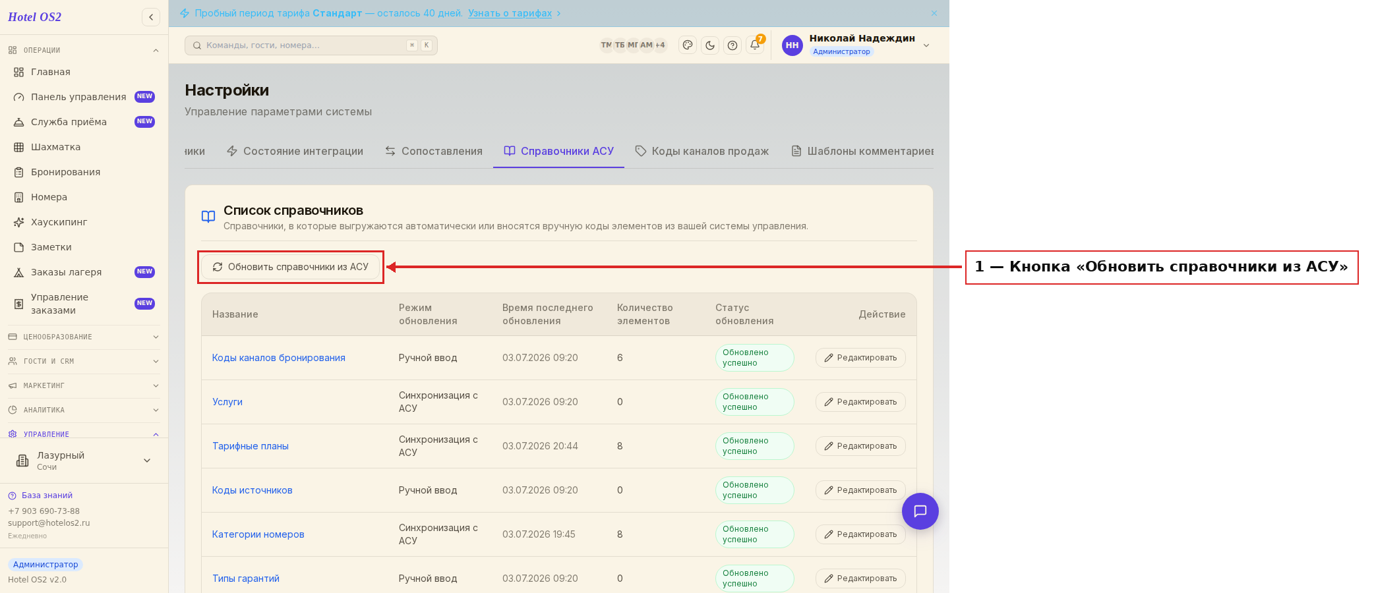Toggle dark mode moon icon
Viewport: 1374px width, 593px height.
(710, 45)
